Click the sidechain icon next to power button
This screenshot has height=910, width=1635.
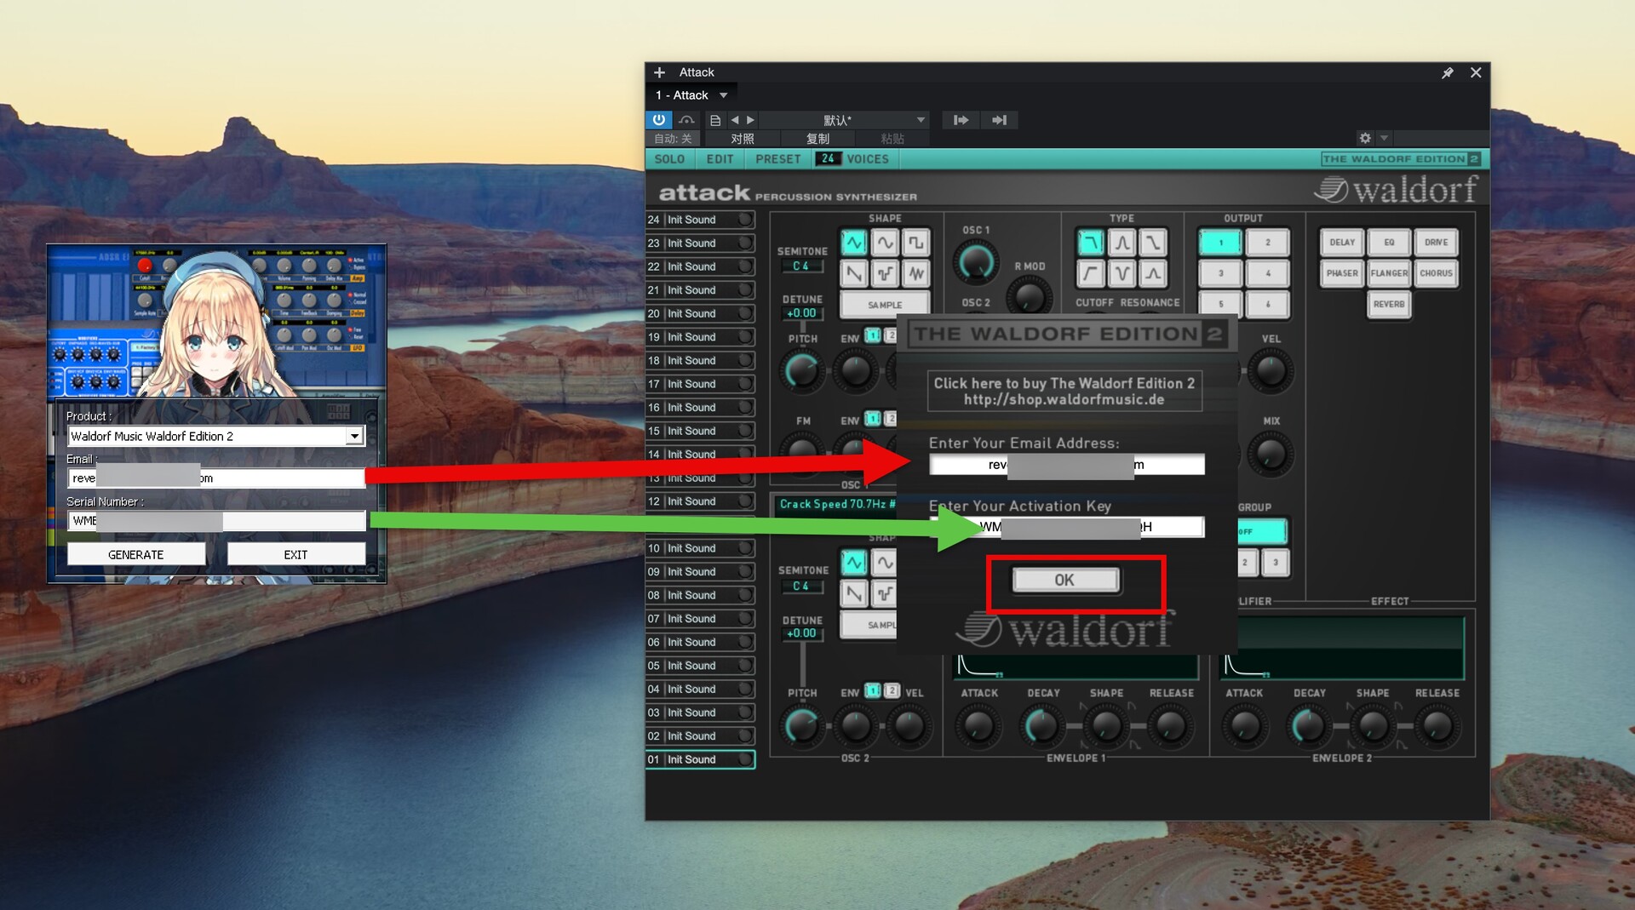tap(686, 120)
